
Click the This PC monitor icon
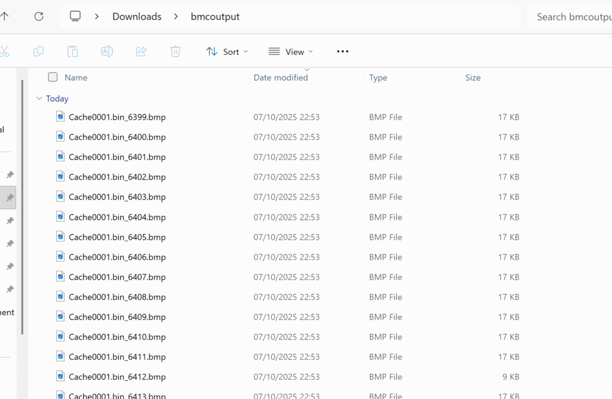[75, 17]
